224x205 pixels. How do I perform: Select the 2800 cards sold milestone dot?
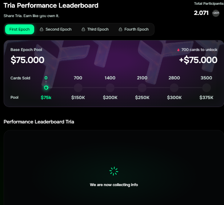tap(174, 88)
